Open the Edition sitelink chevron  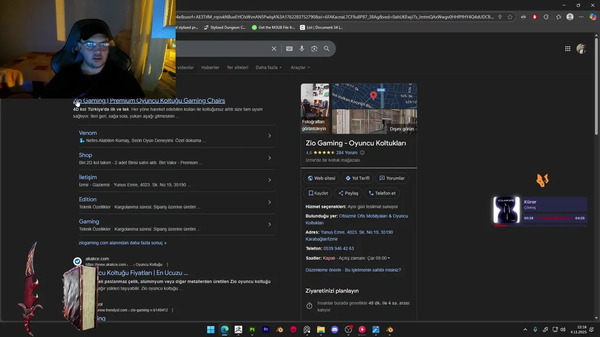270,202
